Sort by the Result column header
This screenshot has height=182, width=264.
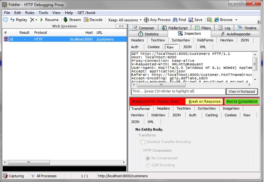24,32
